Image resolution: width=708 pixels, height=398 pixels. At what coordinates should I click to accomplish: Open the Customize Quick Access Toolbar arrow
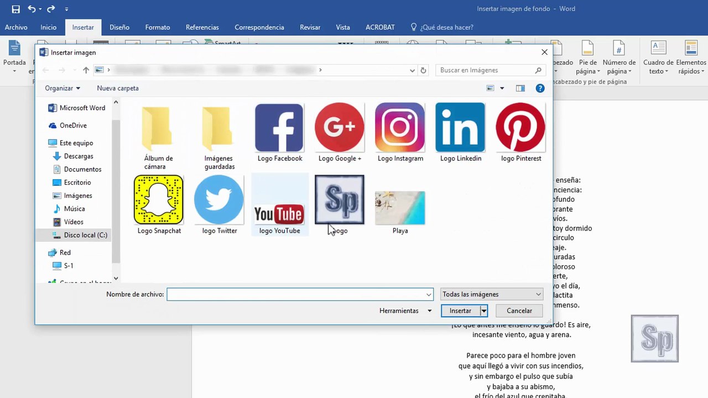(66, 9)
